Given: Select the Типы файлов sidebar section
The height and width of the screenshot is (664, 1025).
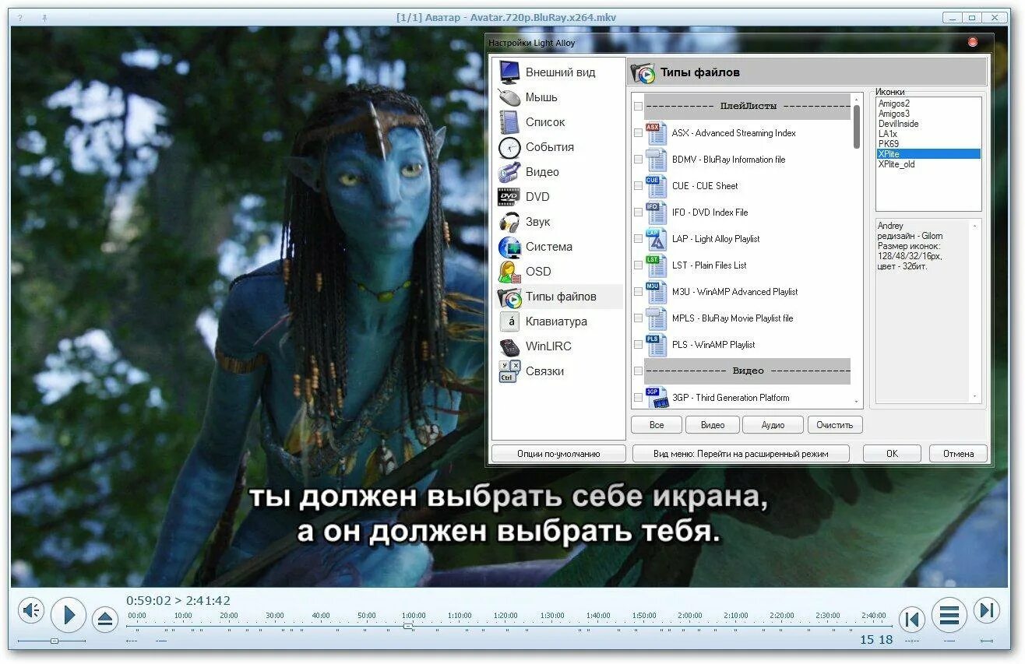Looking at the screenshot, I should pos(558,297).
